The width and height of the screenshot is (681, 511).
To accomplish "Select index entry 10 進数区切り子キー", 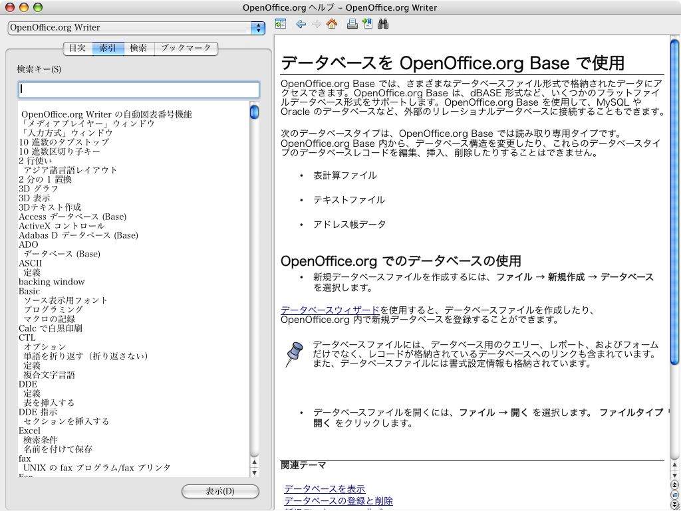I will [59, 152].
